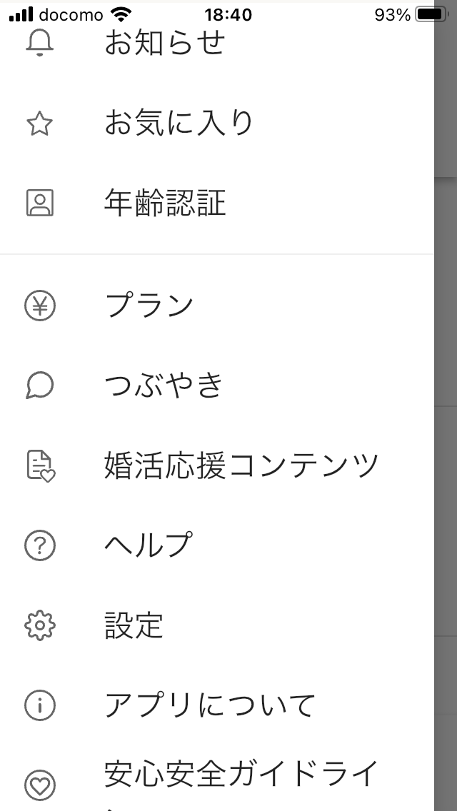
Task: Click the question mark icon for ヘルプ
Action: pos(41,546)
